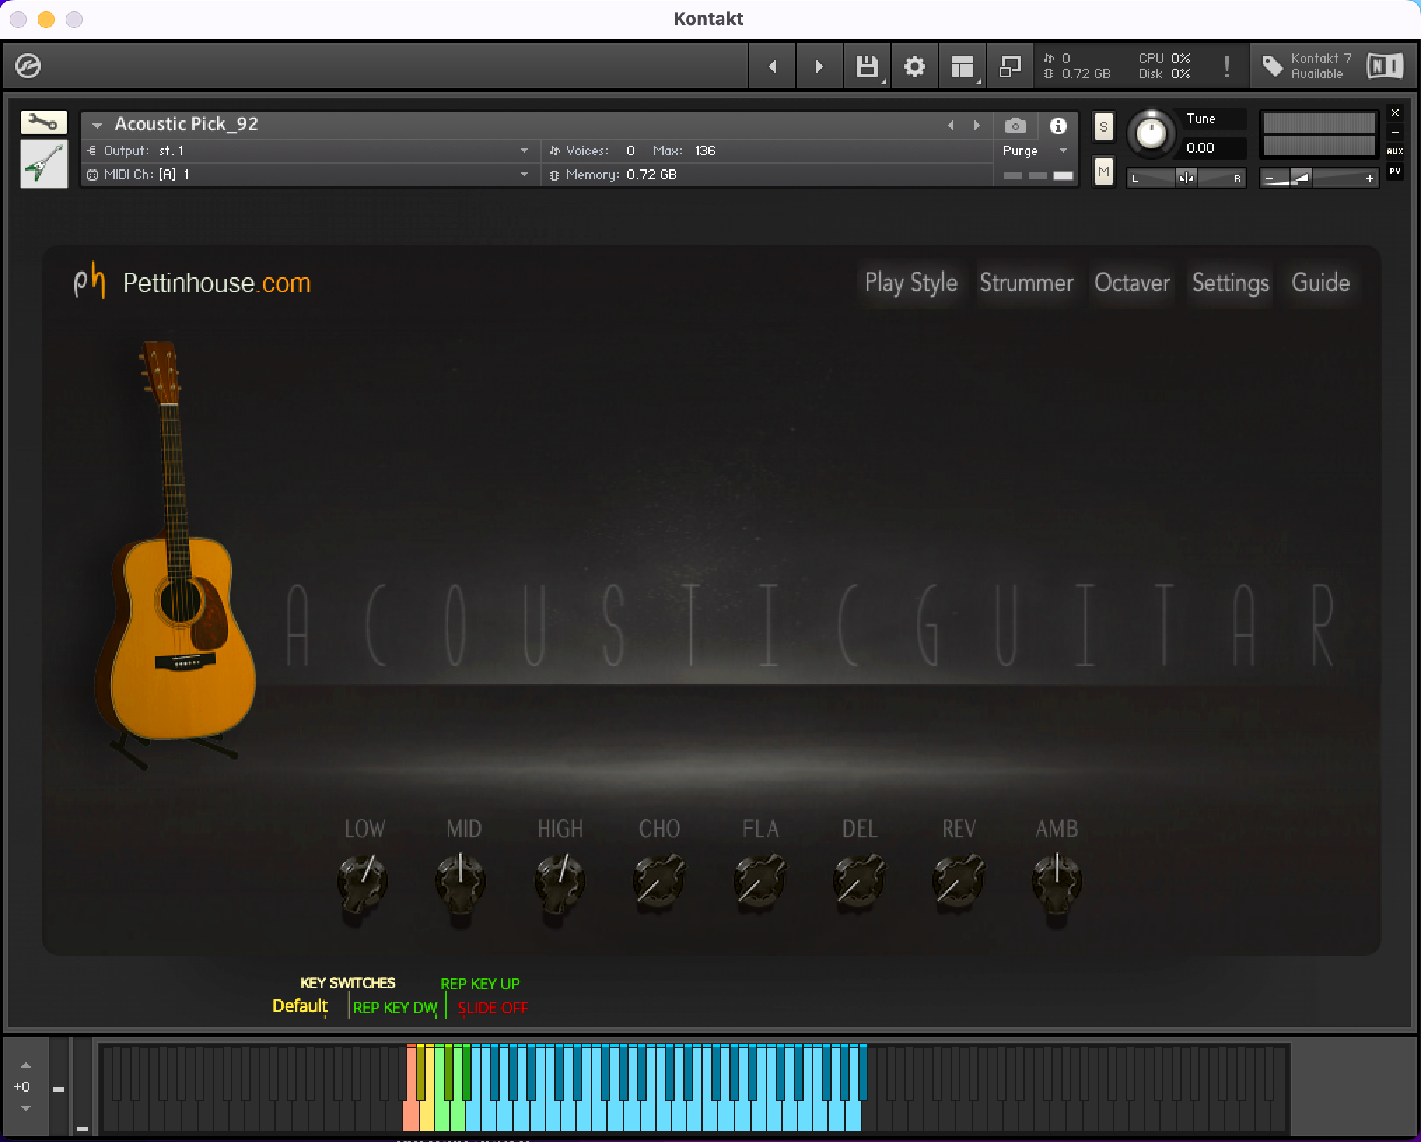This screenshot has height=1142, width=1421.
Task: Click the Voices 0 readout
Action: click(592, 150)
